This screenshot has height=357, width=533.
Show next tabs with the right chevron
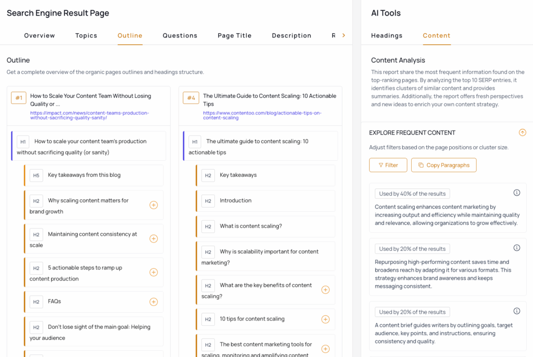click(344, 35)
